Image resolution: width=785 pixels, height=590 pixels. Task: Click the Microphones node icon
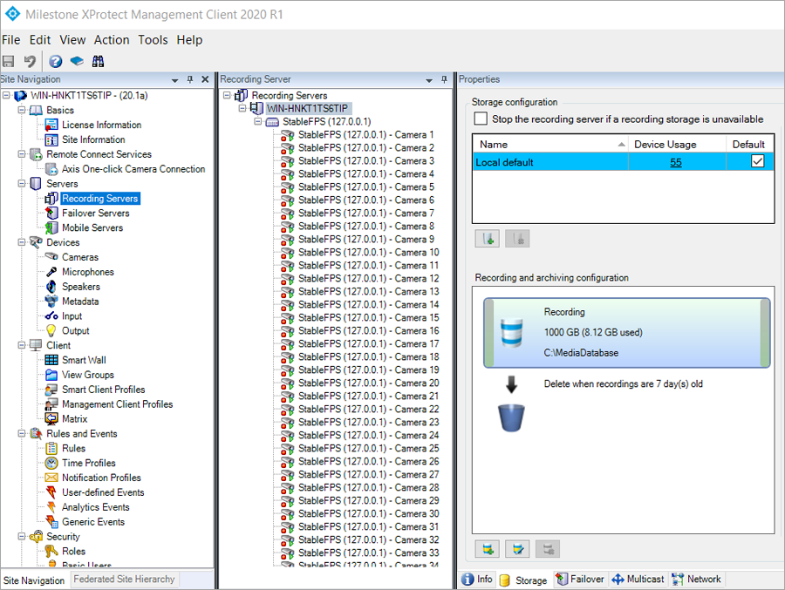click(51, 272)
